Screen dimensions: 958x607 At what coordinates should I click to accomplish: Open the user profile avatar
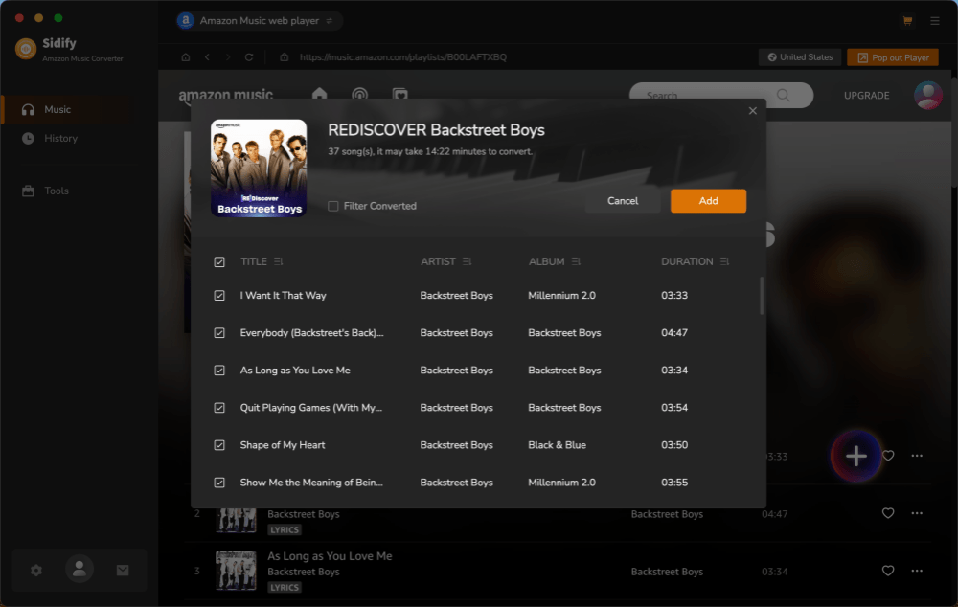click(928, 96)
